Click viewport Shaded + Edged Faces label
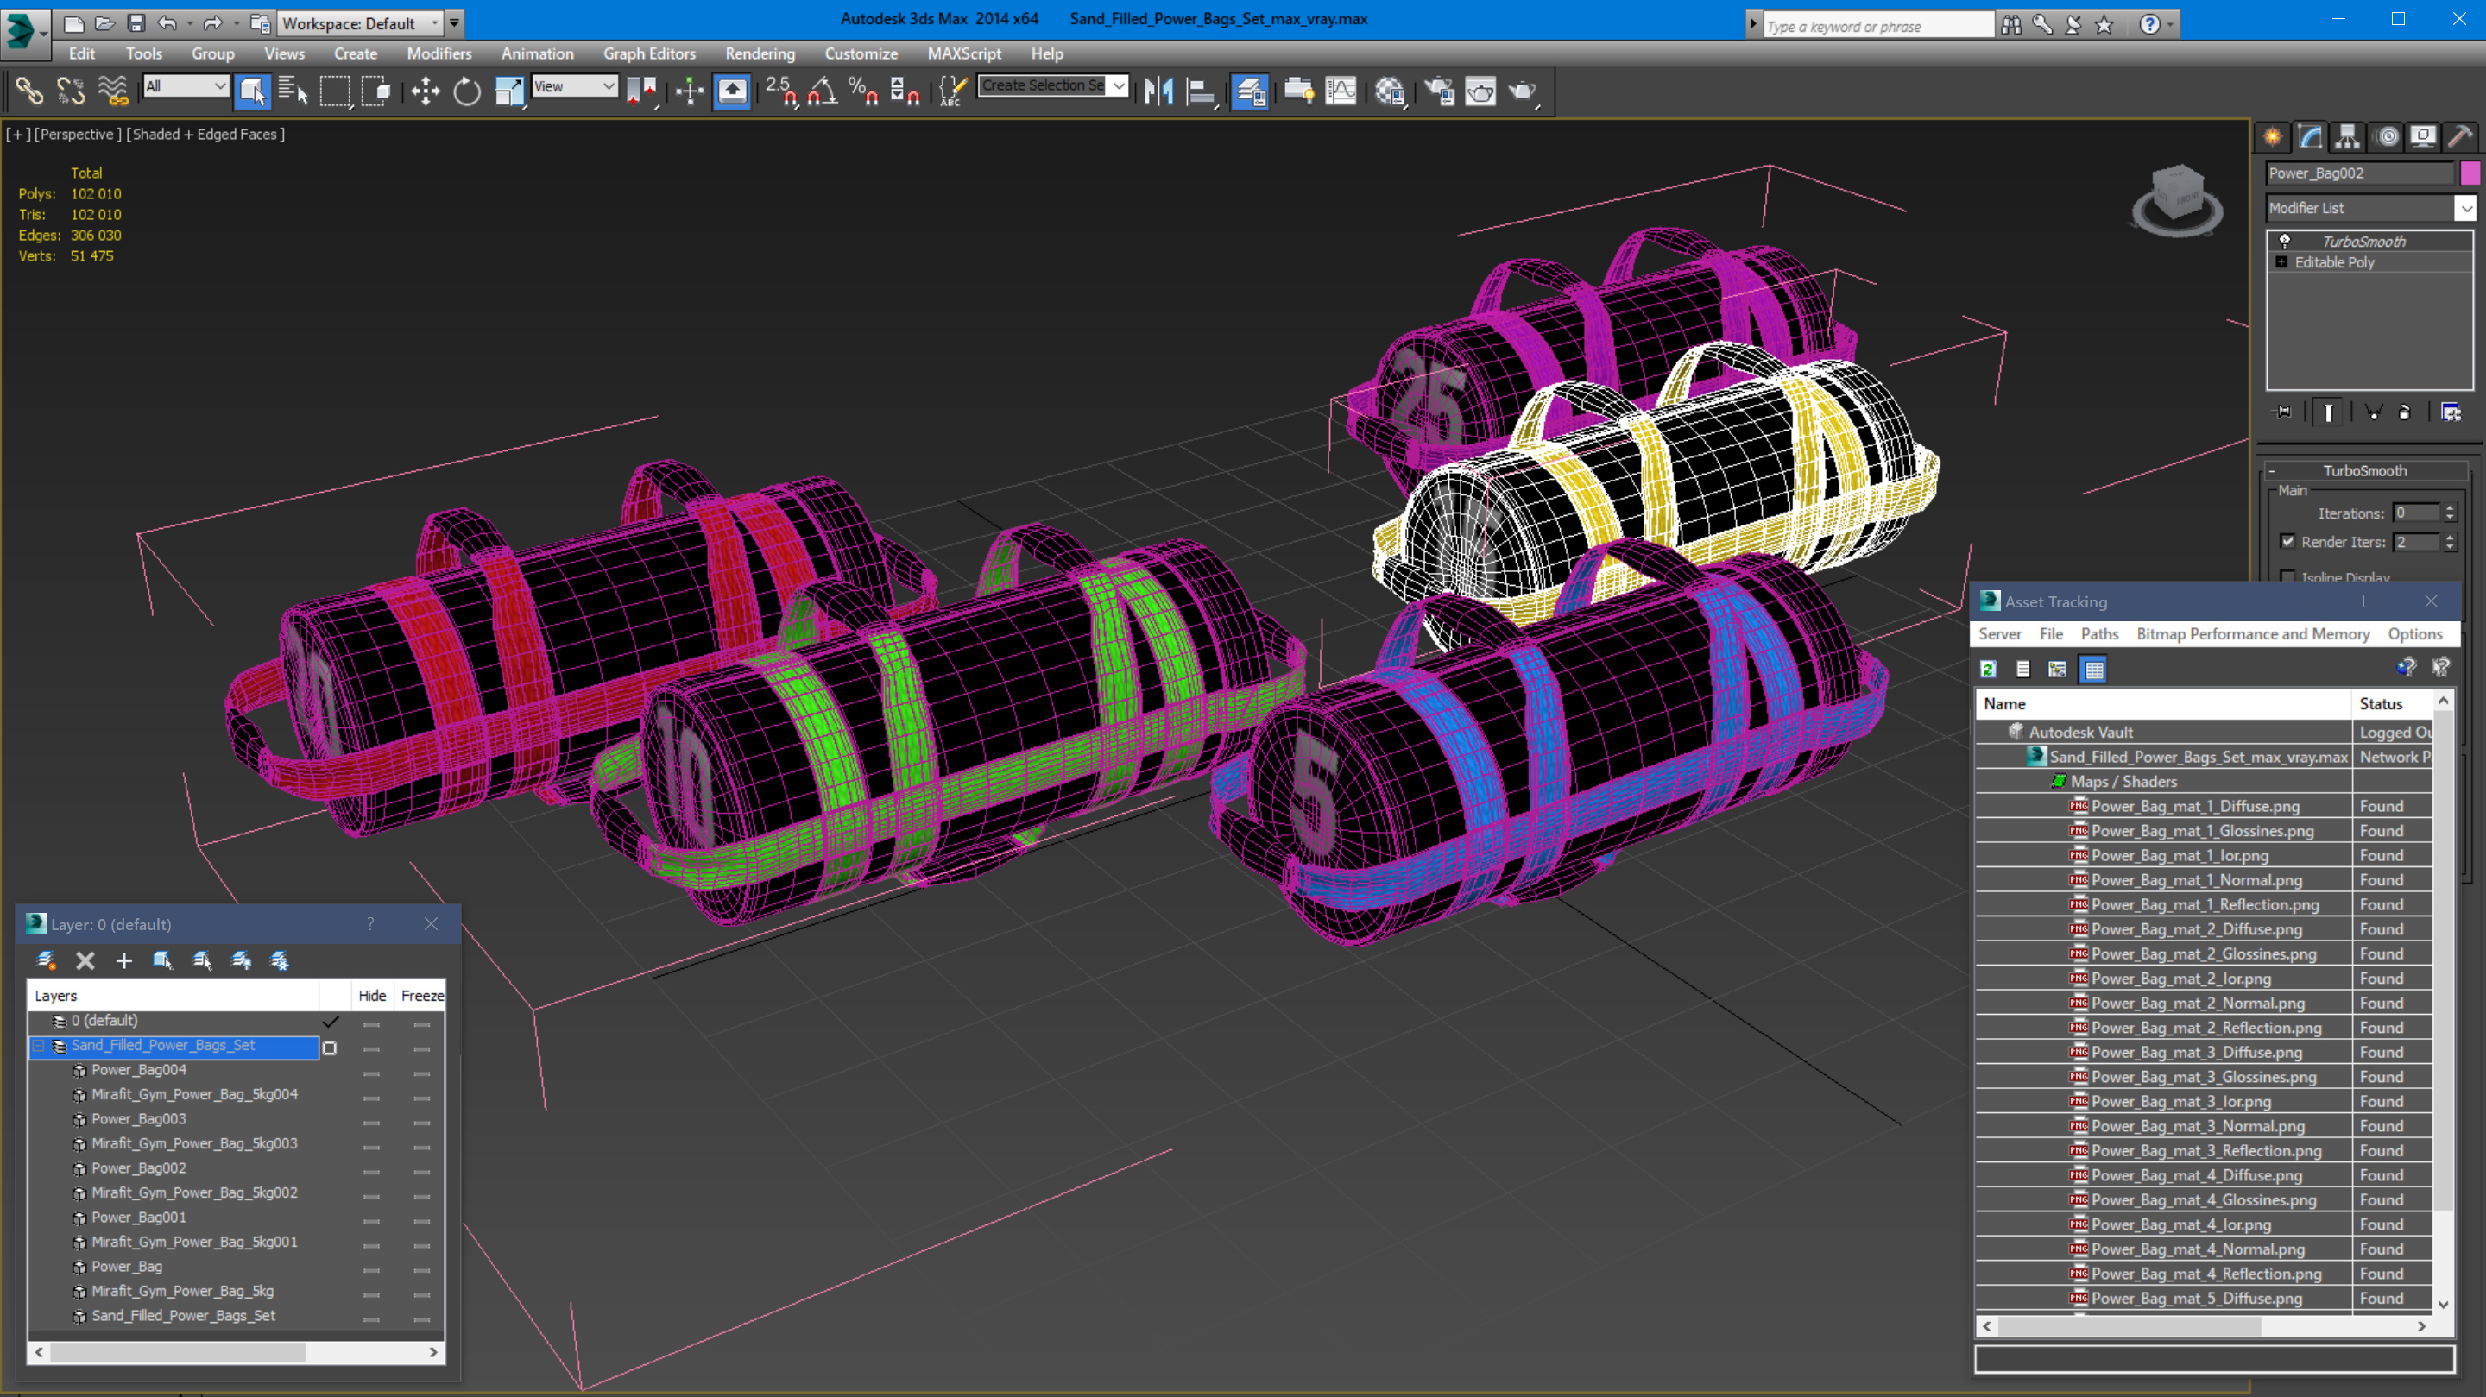 tap(205, 134)
